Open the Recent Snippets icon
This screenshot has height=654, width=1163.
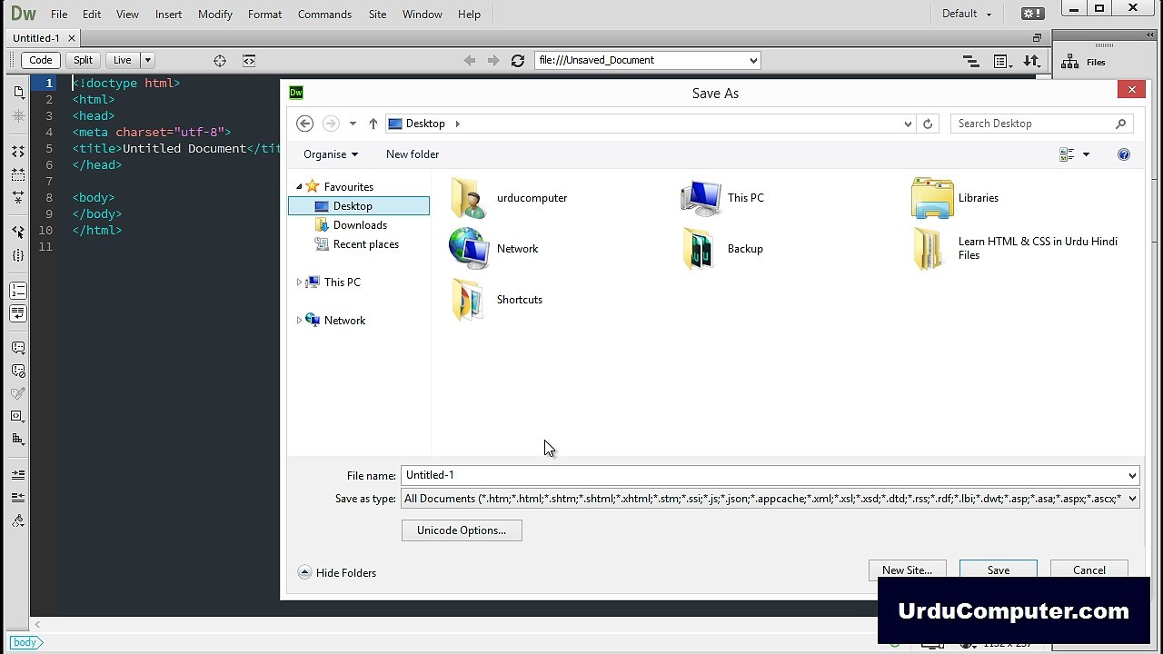point(18,416)
